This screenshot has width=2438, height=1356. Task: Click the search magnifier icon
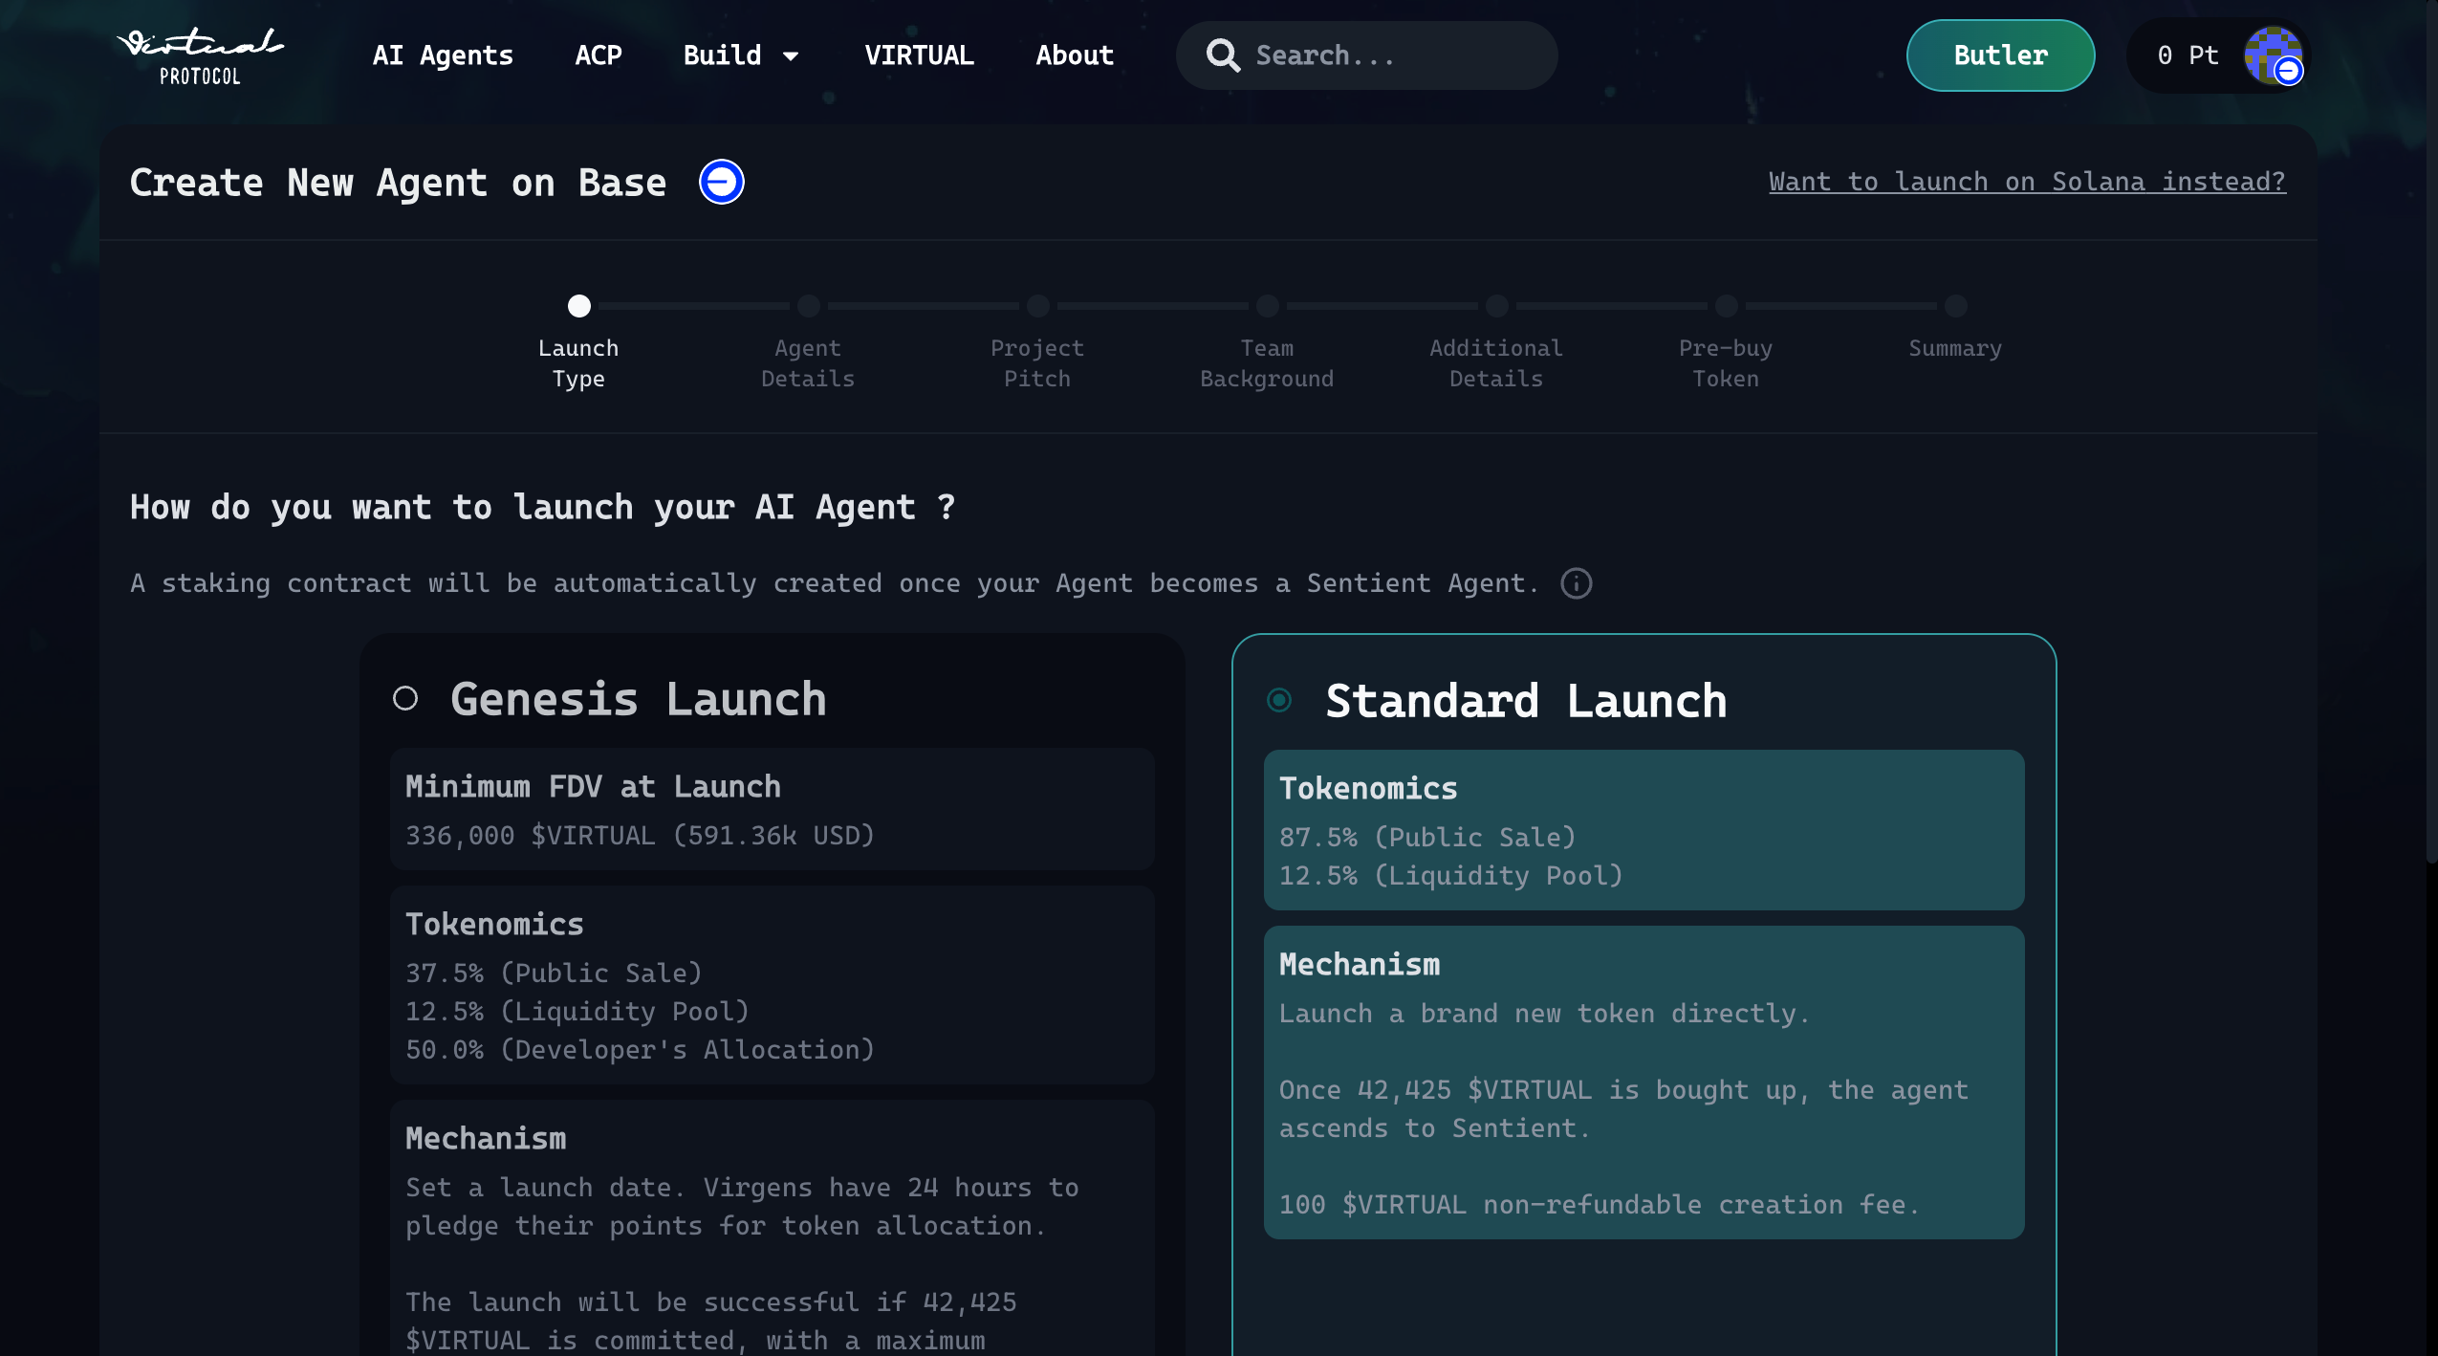[1223, 55]
